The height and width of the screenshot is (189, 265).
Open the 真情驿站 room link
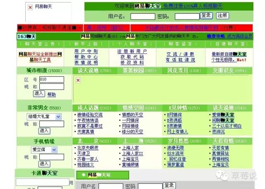[221, 153]
